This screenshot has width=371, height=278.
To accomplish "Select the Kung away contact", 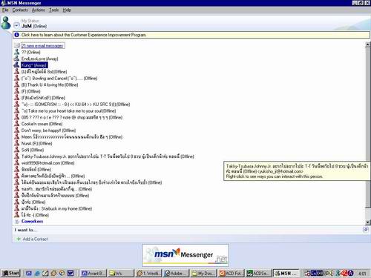I will pos(34,65).
